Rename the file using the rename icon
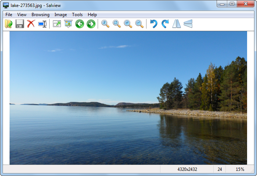The height and width of the screenshot is (176, 257). point(43,24)
